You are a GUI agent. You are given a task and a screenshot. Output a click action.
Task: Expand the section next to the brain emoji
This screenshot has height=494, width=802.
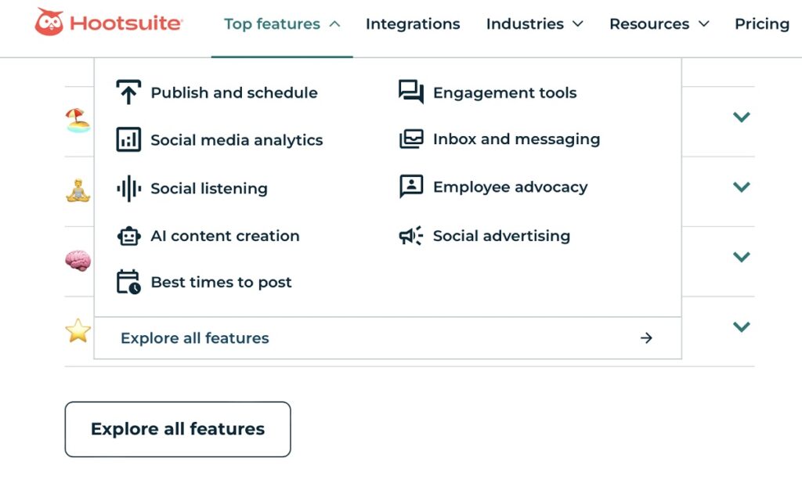(741, 257)
